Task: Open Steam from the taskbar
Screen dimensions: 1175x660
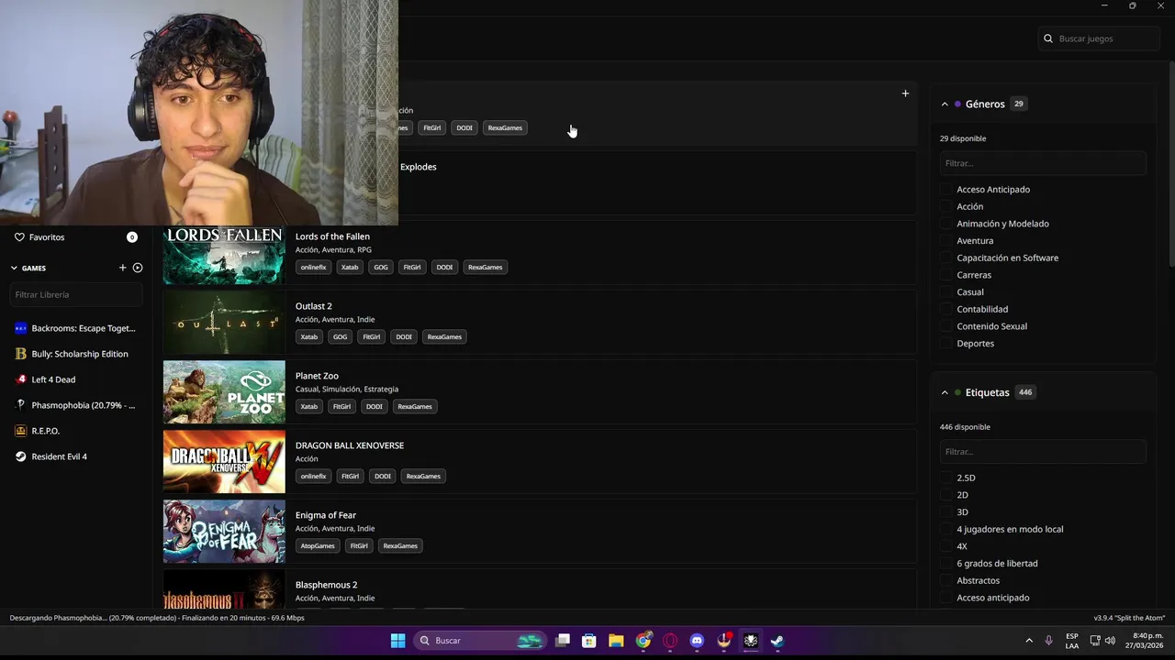Action: pos(778,641)
